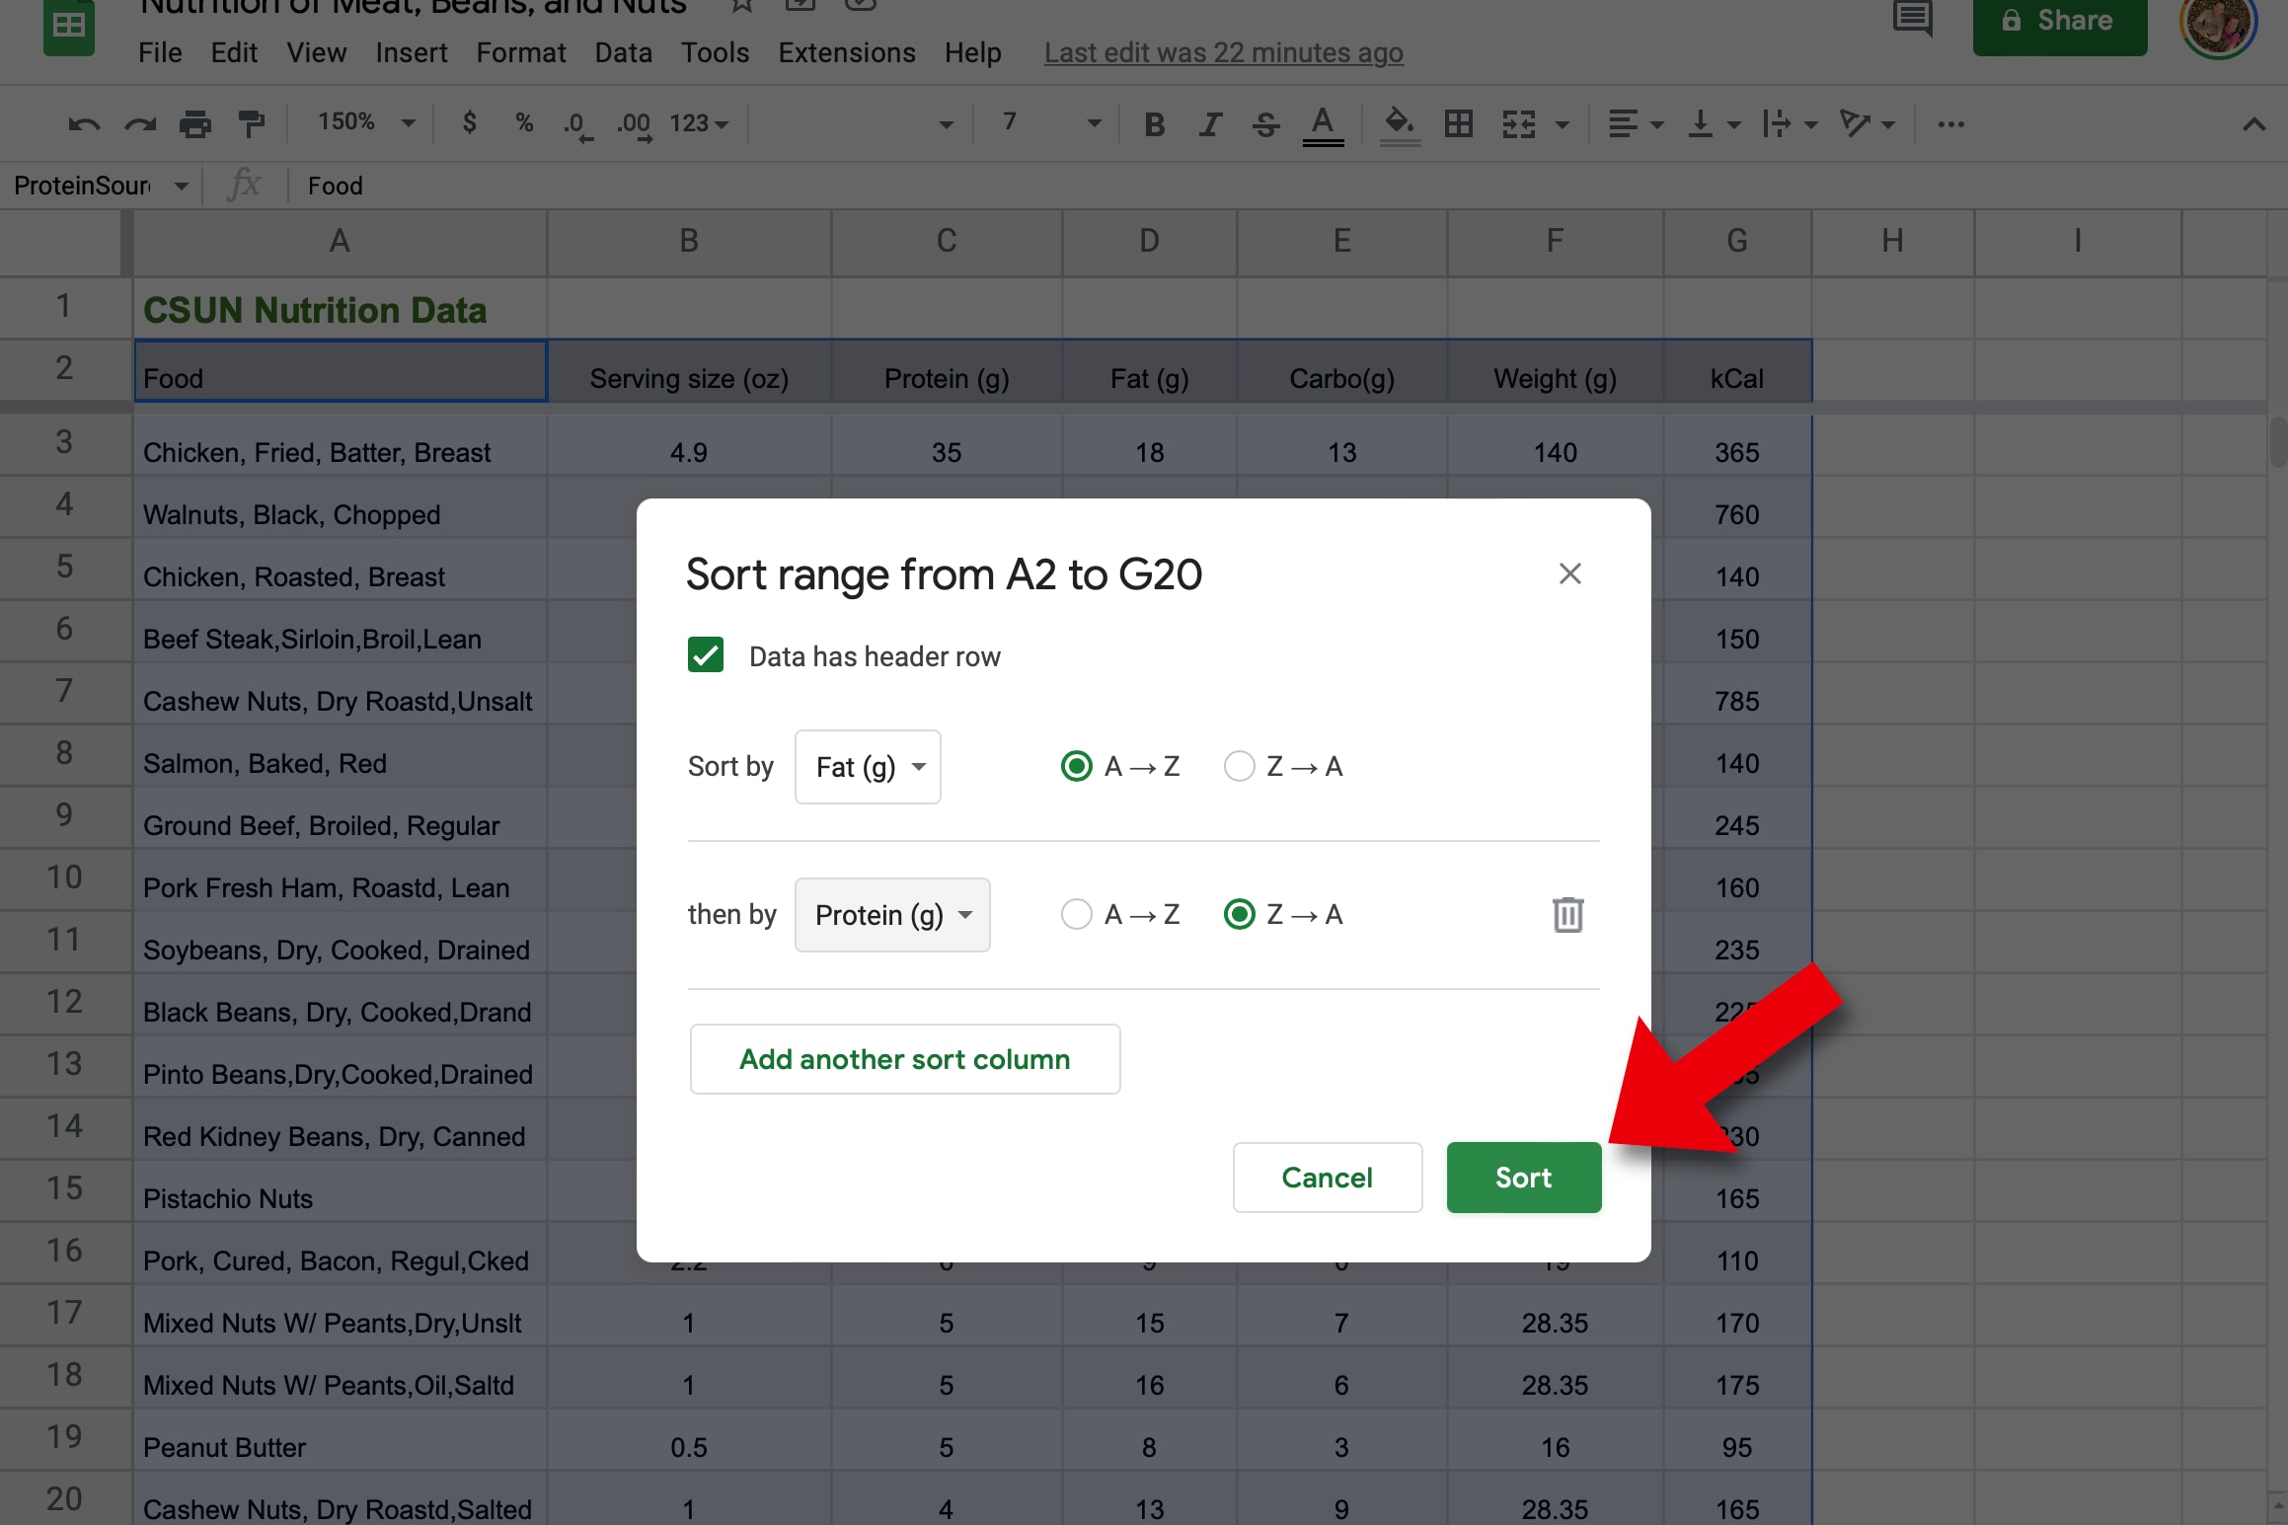The width and height of the screenshot is (2288, 1525).
Task: Open the 150% zoom dropdown
Action: coord(365,122)
